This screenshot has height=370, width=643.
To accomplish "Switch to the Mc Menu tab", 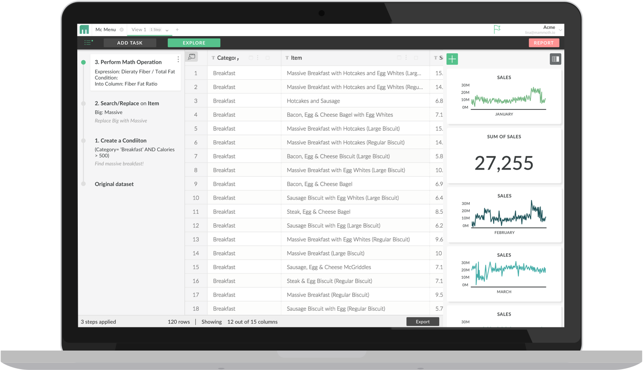I will [105, 29].
